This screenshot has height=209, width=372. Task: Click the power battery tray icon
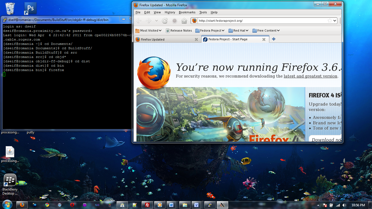pyautogui.click(x=331, y=205)
